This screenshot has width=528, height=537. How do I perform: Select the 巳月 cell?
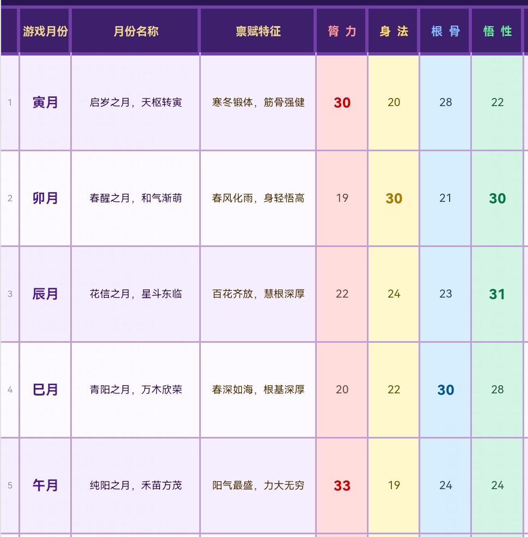pos(45,390)
